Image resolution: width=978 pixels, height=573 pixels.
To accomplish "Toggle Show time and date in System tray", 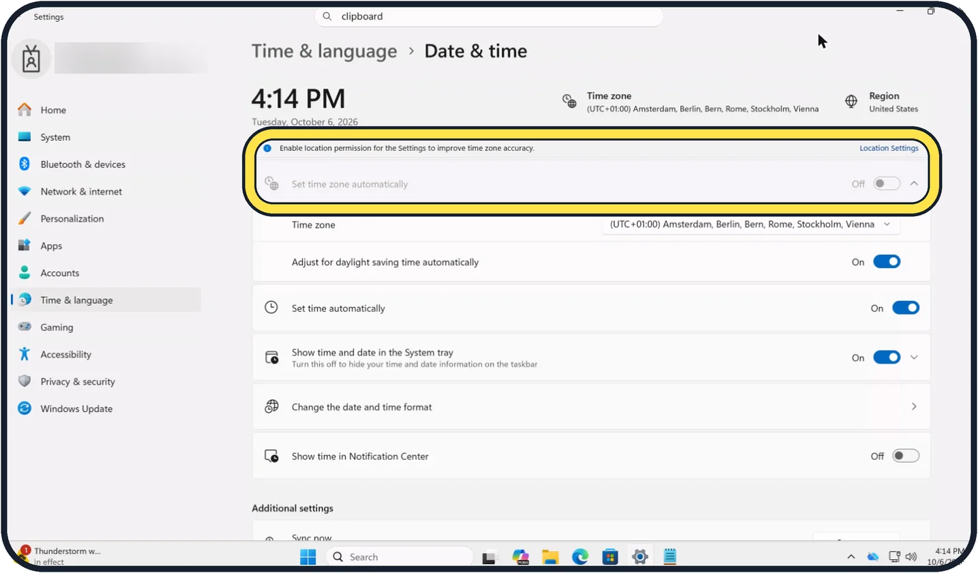I will tap(887, 357).
